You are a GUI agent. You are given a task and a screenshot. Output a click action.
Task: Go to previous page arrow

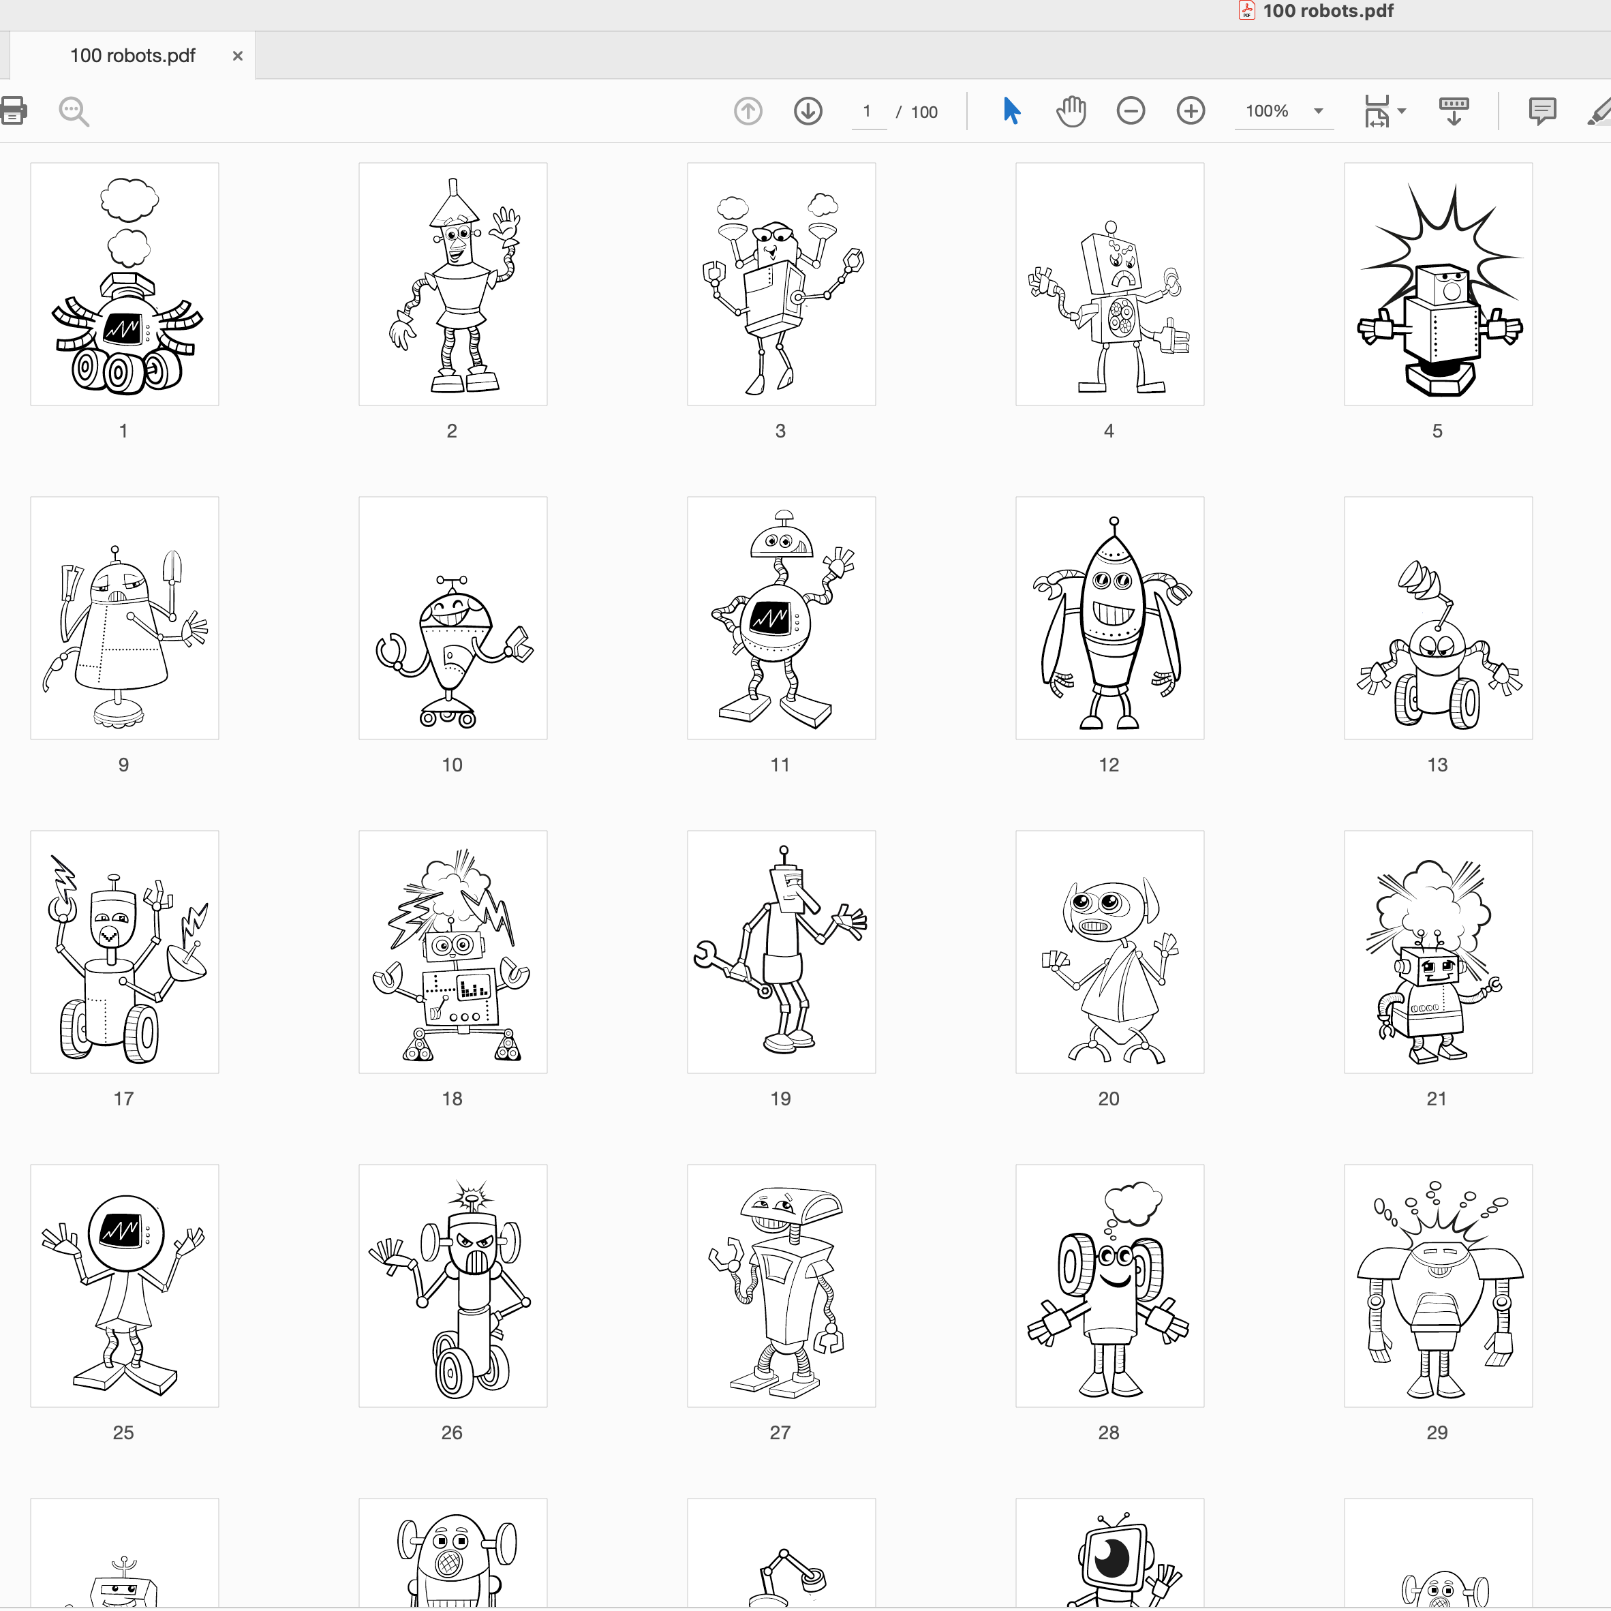click(x=748, y=111)
